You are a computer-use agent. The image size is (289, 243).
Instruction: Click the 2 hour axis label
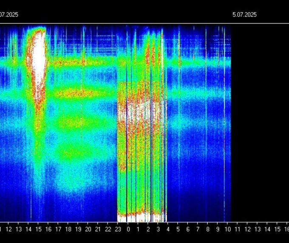point(148,229)
